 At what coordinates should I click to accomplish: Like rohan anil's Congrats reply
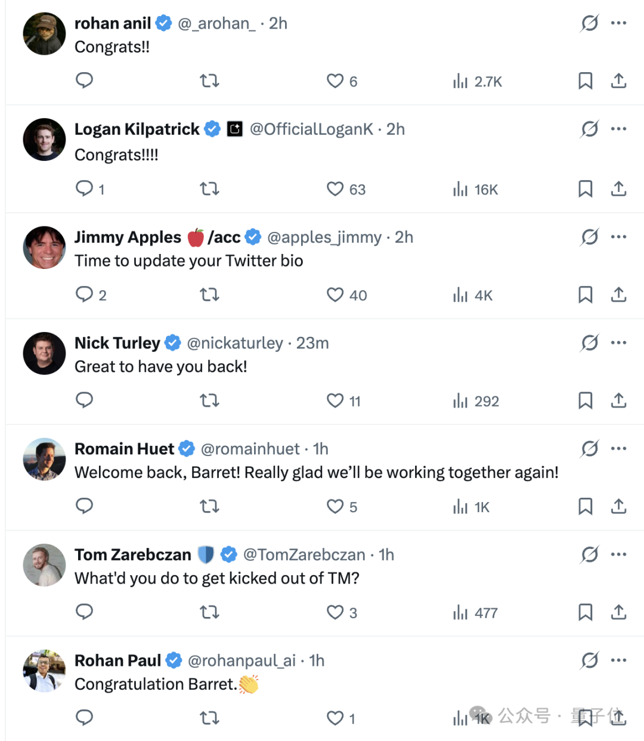pyautogui.click(x=336, y=80)
